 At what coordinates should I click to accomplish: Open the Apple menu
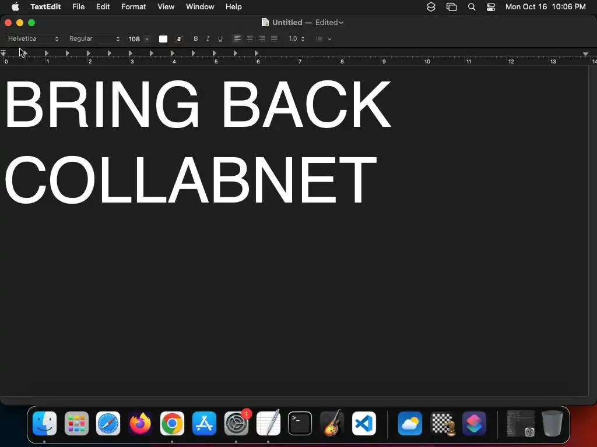coord(15,7)
